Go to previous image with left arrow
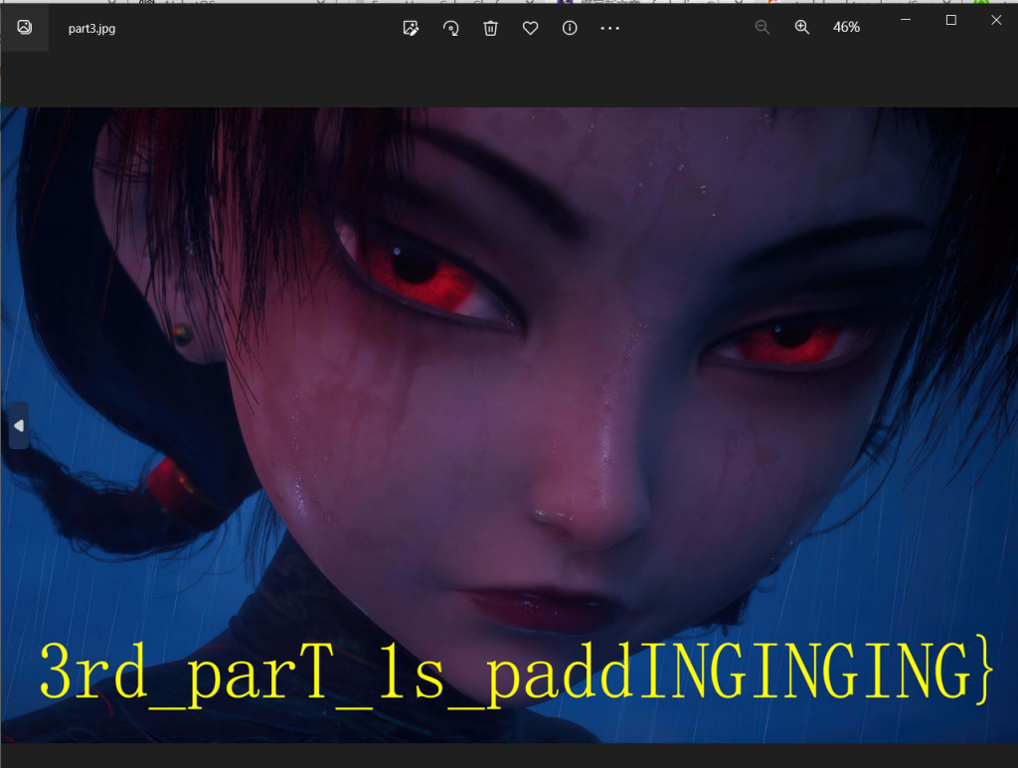 [x=18, y=426]
